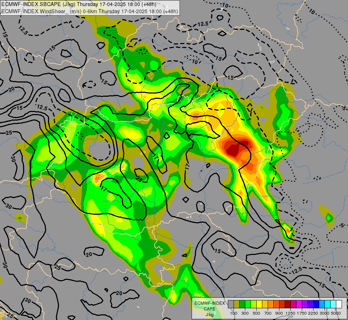This screenshot has height=320, width=348.
Task: Click the bright green swatch after the 300 tick
Action: tap(248, 304)
